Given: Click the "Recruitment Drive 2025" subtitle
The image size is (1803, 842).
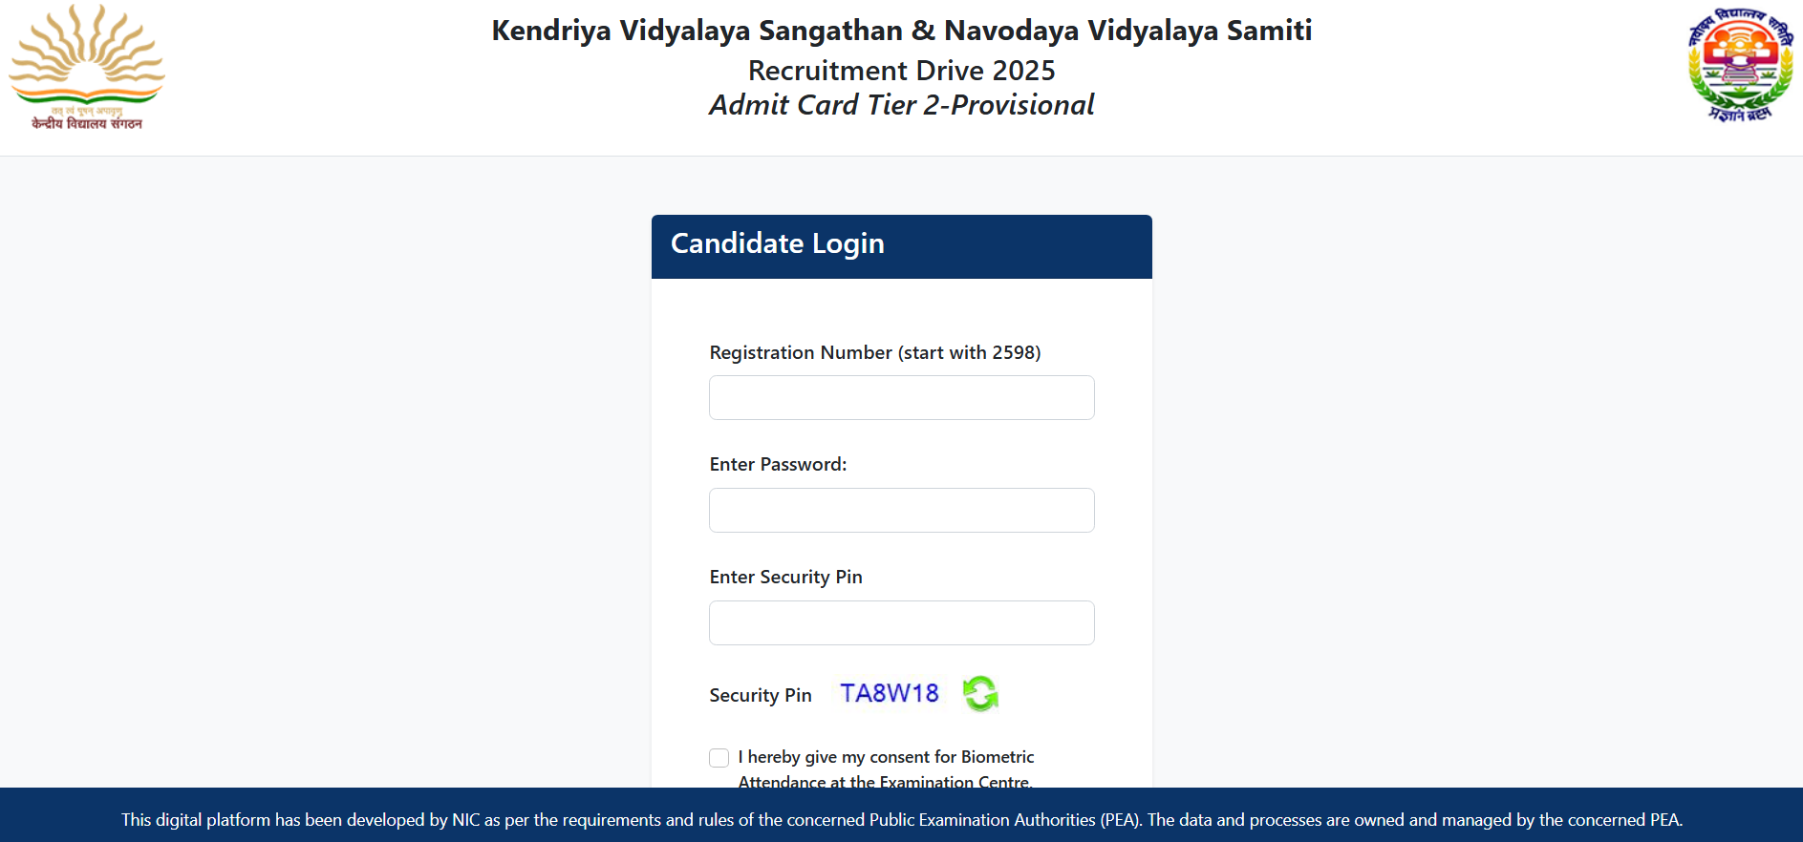Looking at the screenshot, I should 901,71.
